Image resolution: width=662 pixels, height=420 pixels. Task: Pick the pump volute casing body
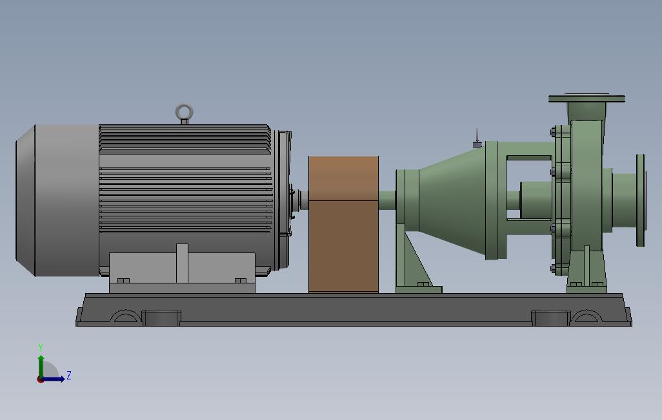click(587, 186)
